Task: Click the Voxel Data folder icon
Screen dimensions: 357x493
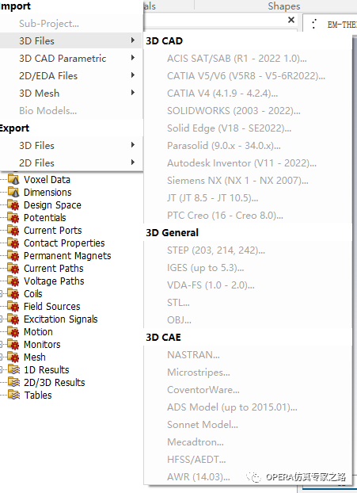Action: [x=13, y=180]
